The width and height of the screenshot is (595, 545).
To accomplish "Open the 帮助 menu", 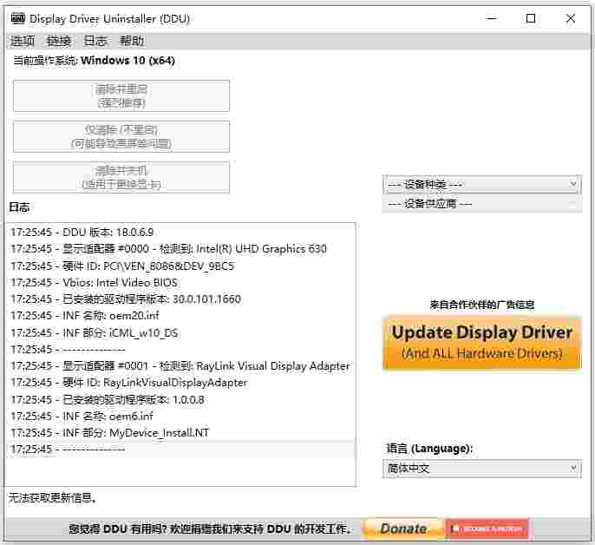I will coord(132,41).
